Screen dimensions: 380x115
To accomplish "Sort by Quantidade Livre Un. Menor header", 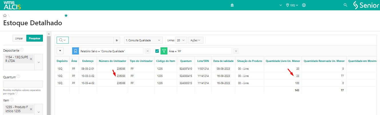I will coord(283,61).
